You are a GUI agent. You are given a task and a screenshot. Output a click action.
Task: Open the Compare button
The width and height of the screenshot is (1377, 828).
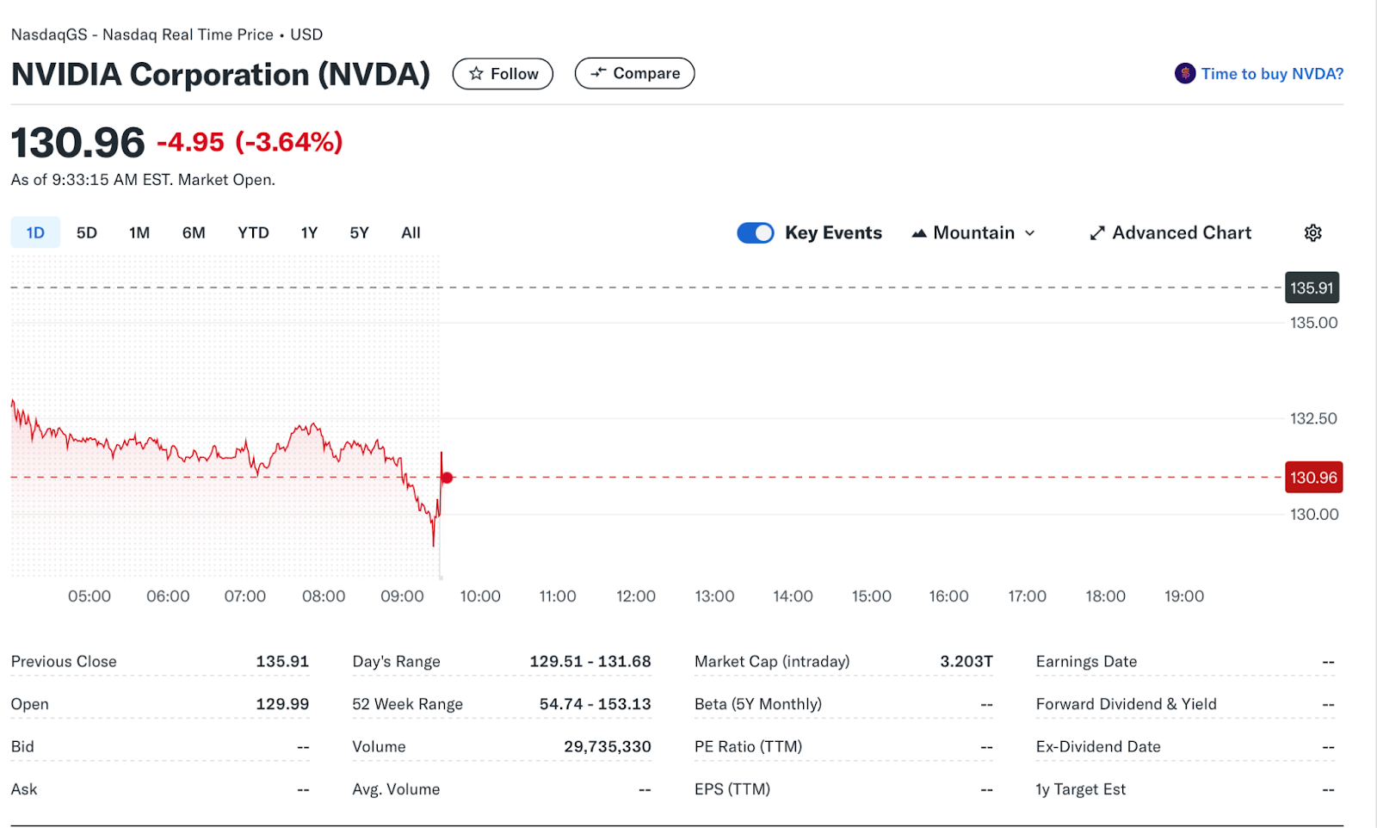coord(634,73)
